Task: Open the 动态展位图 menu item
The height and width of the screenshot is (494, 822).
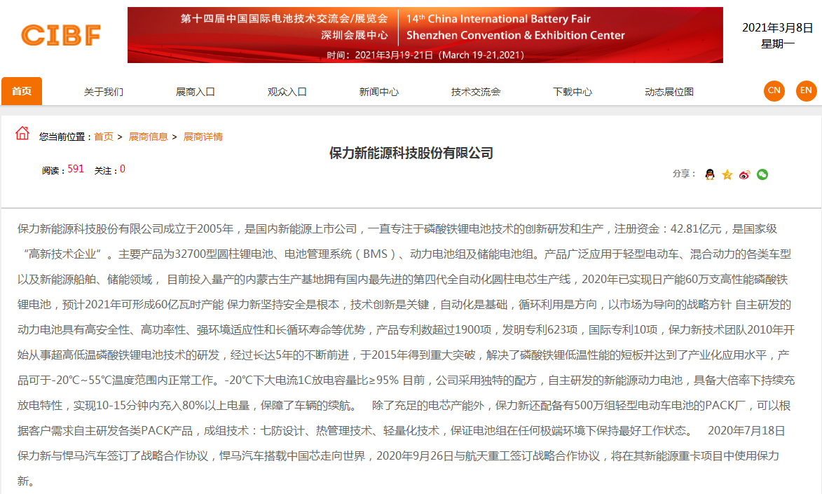Action: [x=669, y=92]
